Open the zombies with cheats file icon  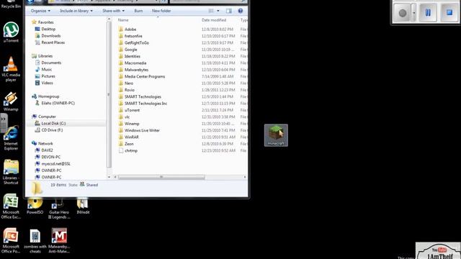(35, 241)
